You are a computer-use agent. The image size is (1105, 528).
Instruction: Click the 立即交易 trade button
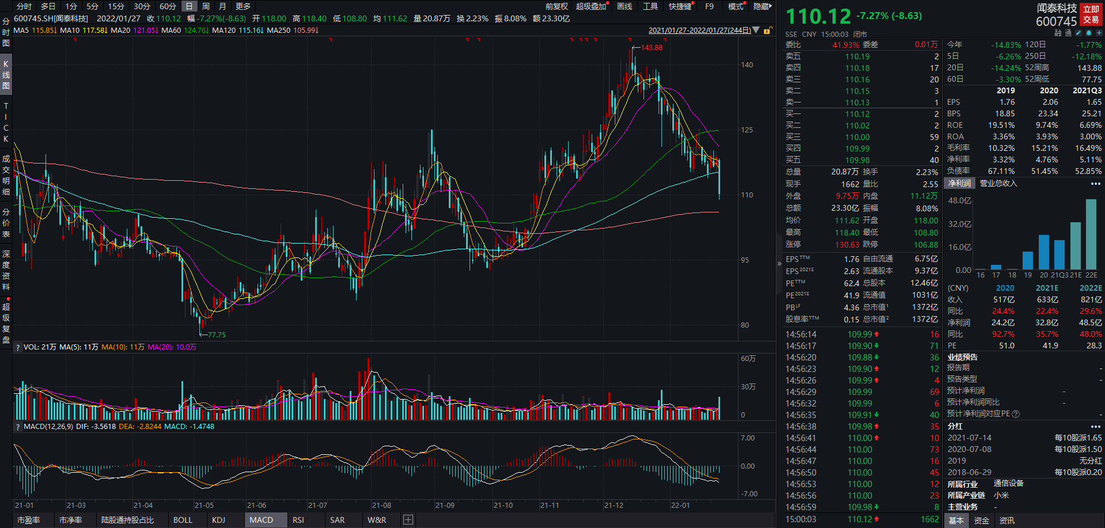pos(1091,14)
